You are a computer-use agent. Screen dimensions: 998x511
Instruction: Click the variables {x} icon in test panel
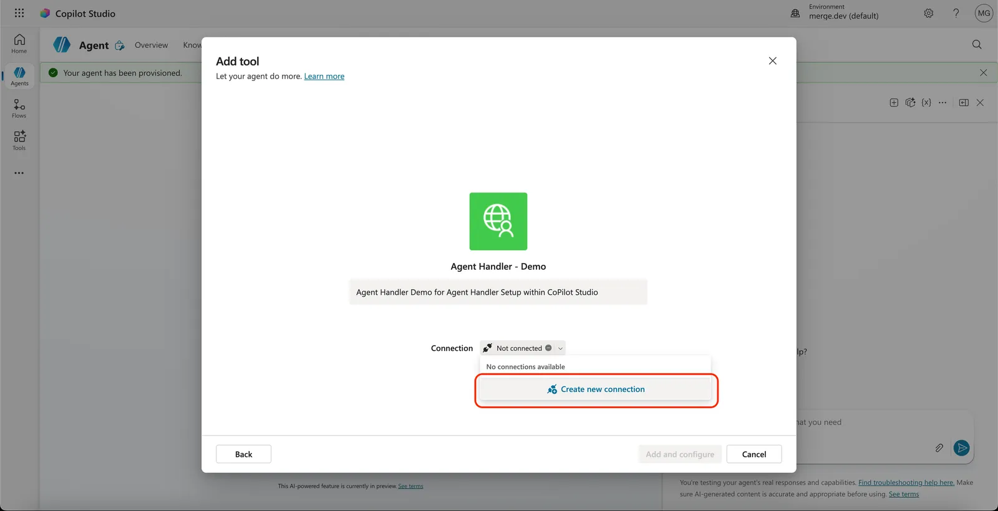click(x=926, y=102)
